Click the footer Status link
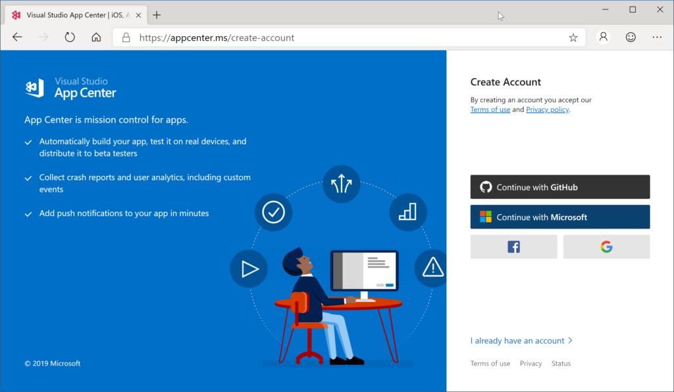The height and width of the screenshot is (392, 674). point(561,364)
